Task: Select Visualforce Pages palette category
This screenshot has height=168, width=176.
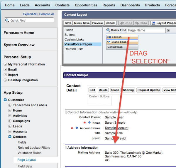Action: click(x=83, y=44)
